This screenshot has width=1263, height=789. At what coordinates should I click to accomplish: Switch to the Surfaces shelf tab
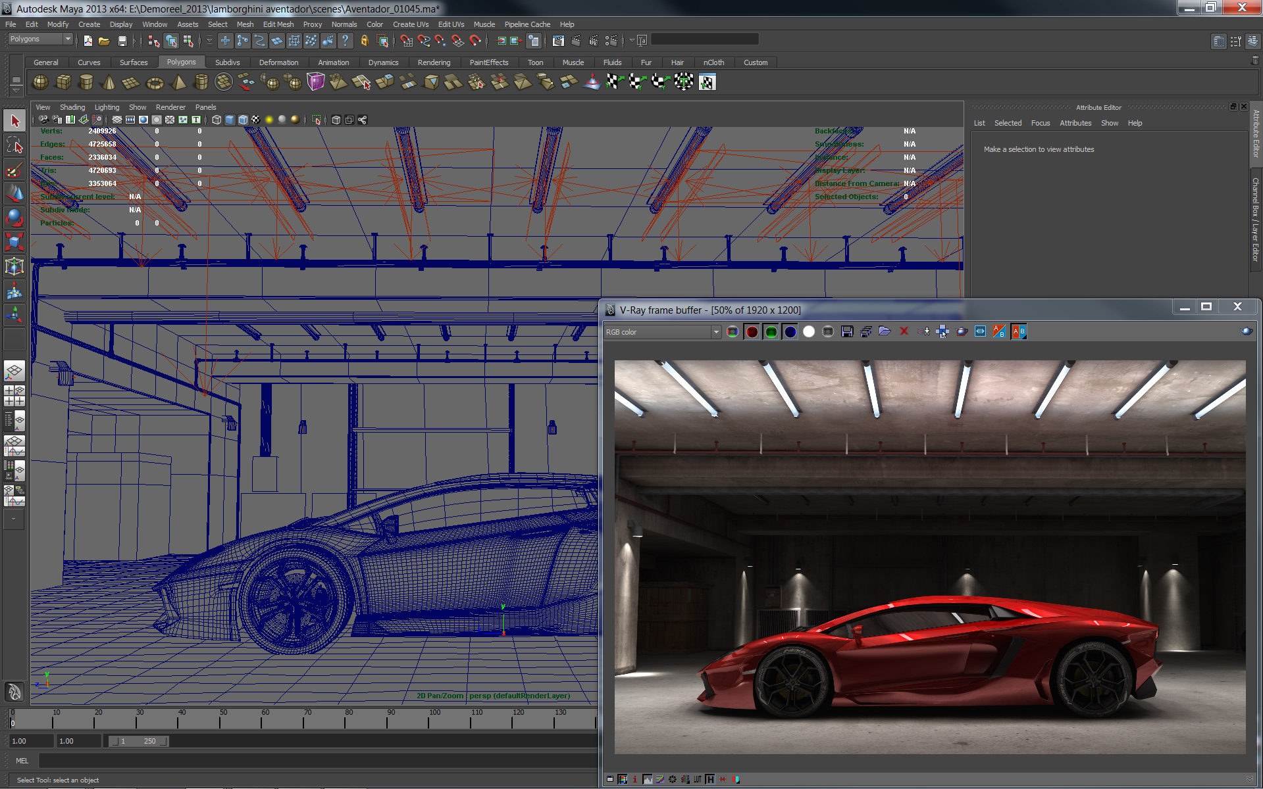click(x=134, y=62)
